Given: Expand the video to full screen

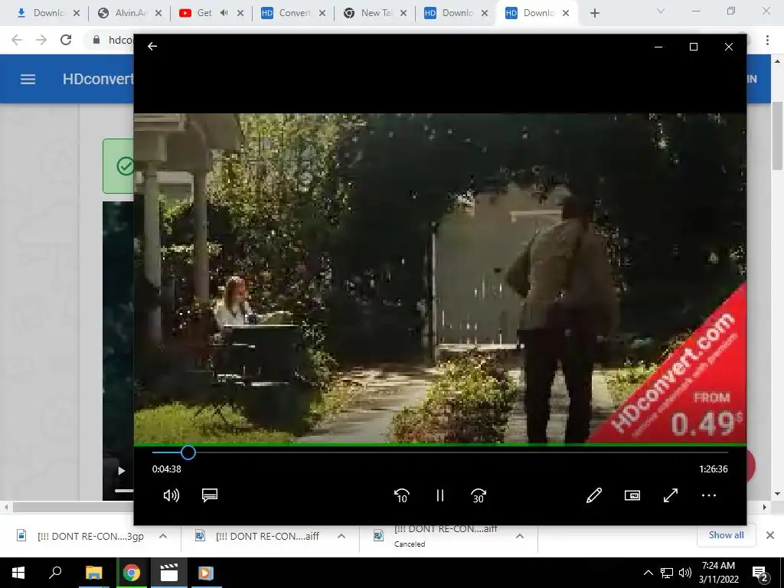Looking at the screenshot, I should click(671, 495).
